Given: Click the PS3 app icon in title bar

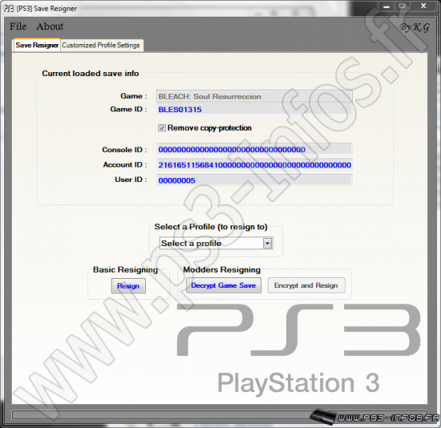Looking at the screenshot, I should pos(9,9).
